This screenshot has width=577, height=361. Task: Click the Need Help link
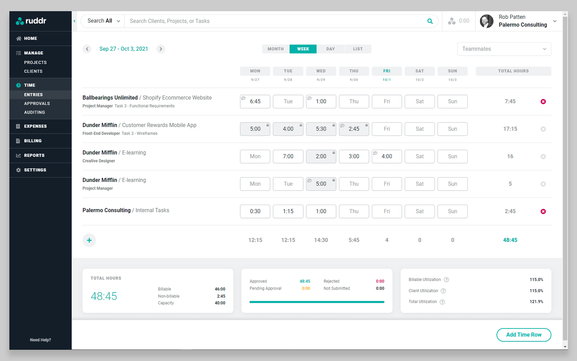click(x=40, y=340)
